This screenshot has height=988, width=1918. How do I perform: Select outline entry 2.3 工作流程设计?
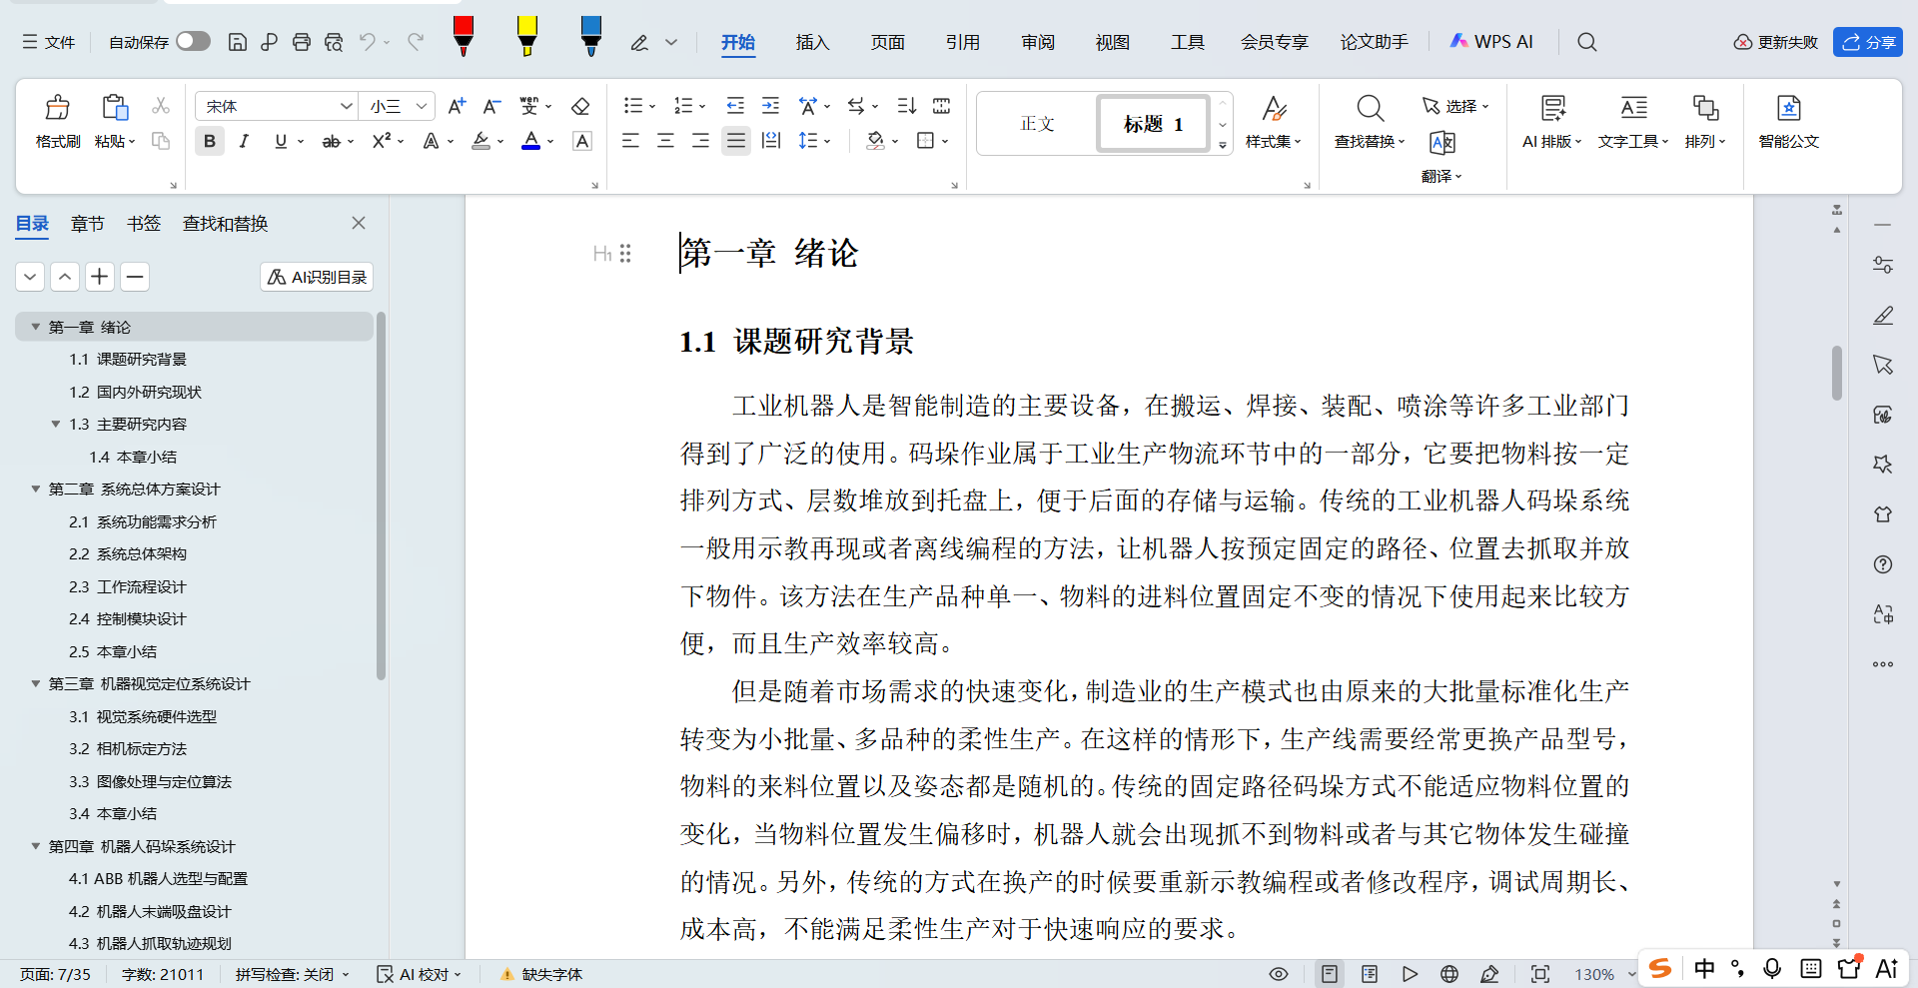[x=128, y=586]
